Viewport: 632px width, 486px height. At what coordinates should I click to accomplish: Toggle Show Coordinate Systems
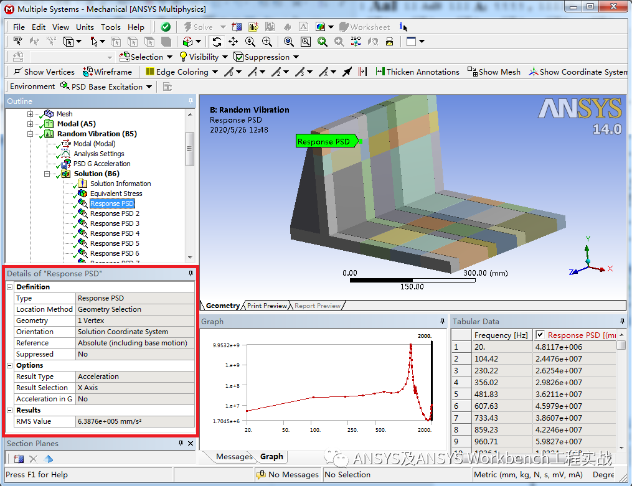[x=578, y=72]
